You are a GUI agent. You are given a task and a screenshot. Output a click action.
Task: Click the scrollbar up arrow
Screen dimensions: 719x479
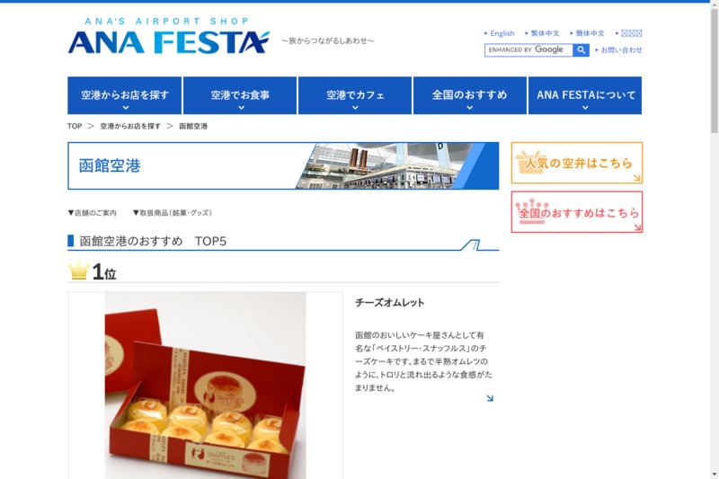715,4
